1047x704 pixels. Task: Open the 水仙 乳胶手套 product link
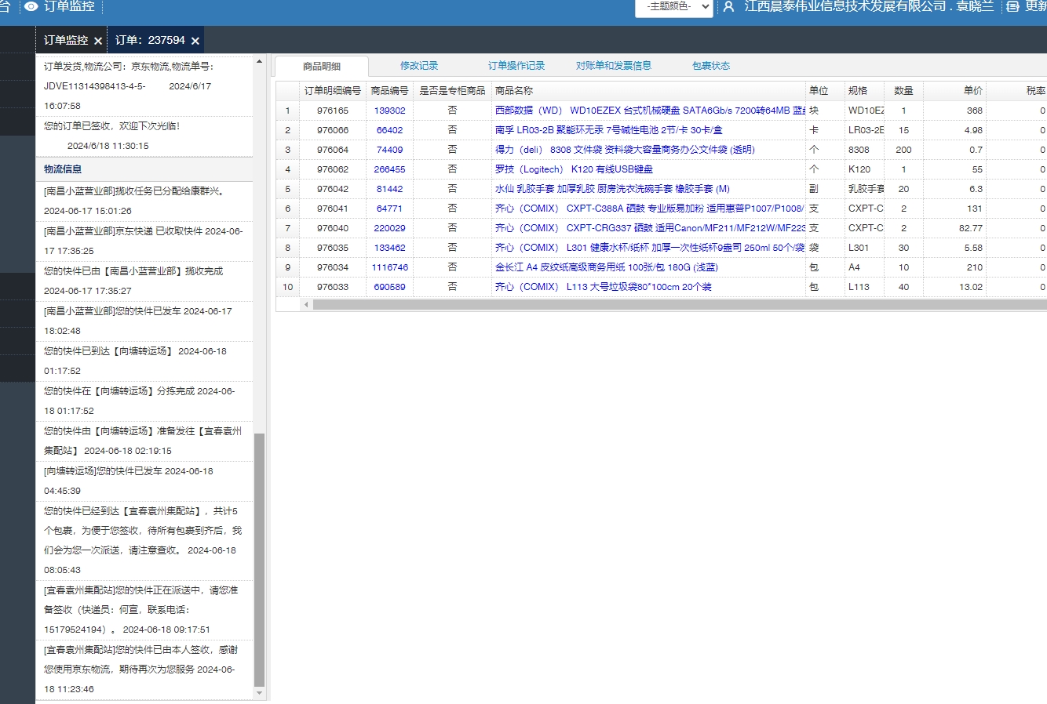coord(612,189)
